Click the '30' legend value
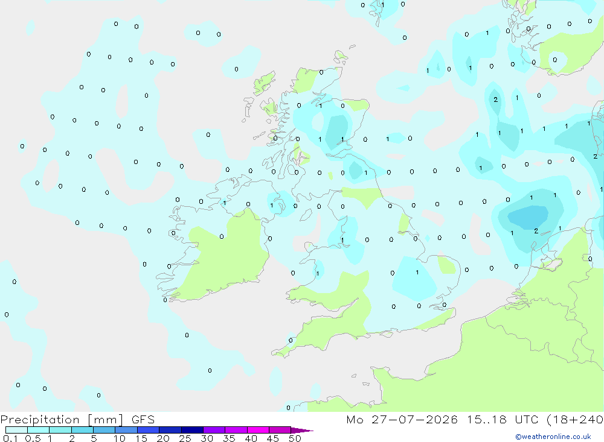 coord(207,438)
